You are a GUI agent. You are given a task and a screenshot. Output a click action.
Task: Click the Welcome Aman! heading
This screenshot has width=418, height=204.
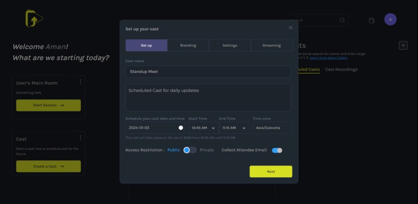point(40,47)
